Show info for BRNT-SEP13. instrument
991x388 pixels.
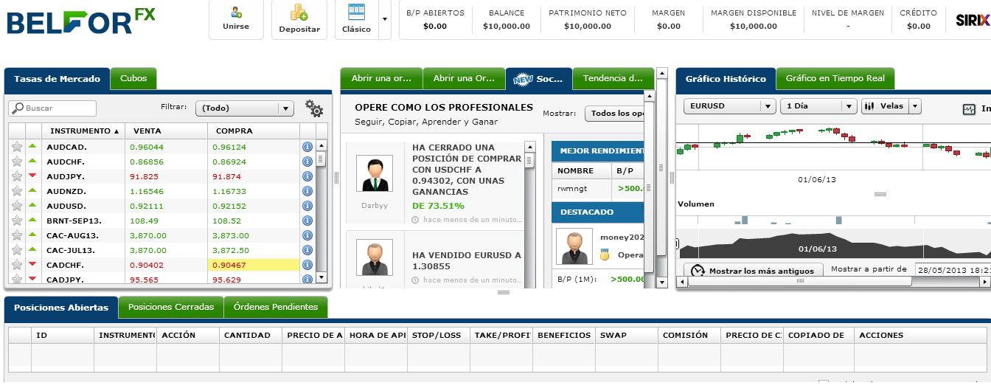pyautogui.click(x=307, y=221)
